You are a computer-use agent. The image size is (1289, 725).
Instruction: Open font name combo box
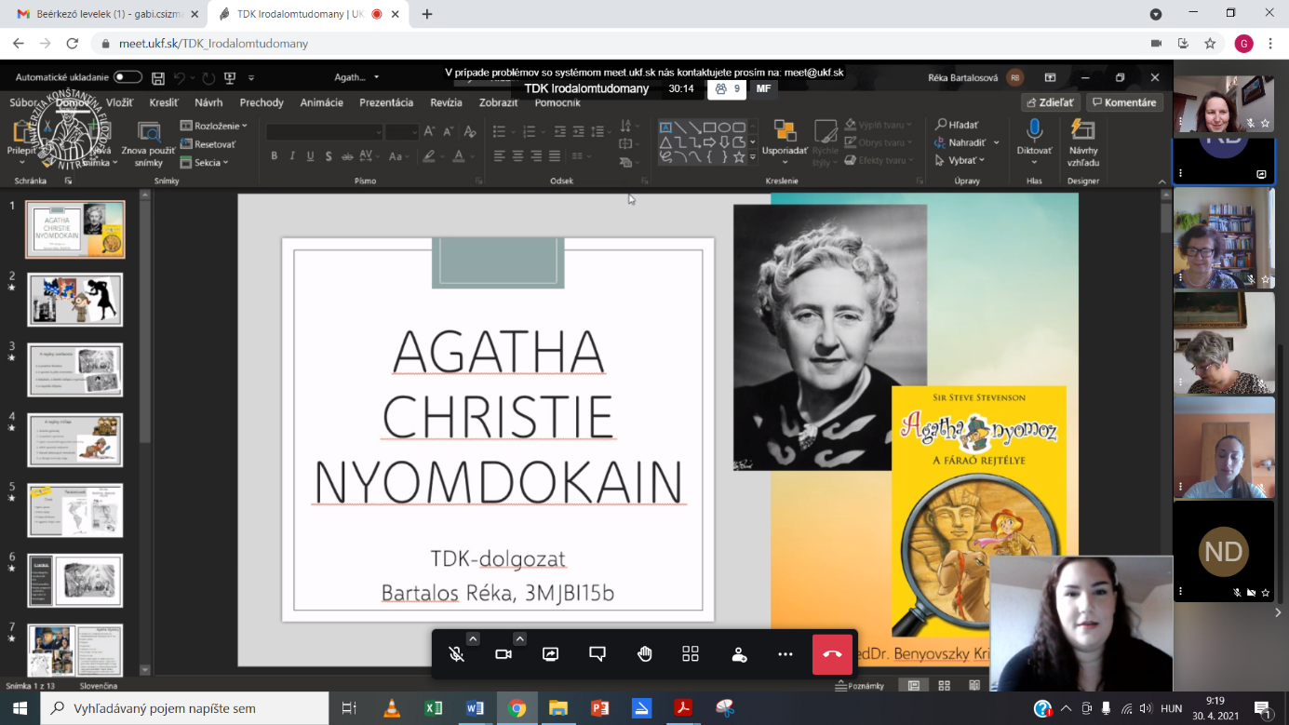pos(324,132)
